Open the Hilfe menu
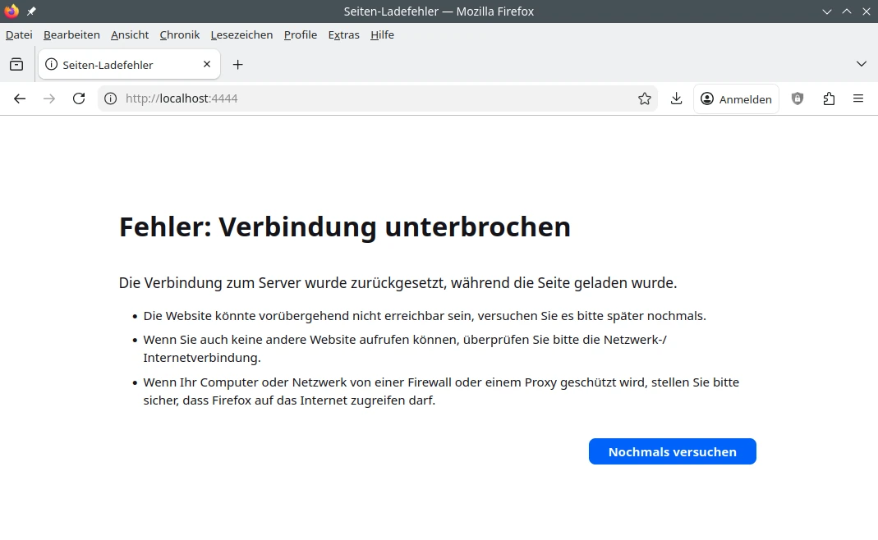Viewport: 878px width, 540px height. (x=383, y=34)
